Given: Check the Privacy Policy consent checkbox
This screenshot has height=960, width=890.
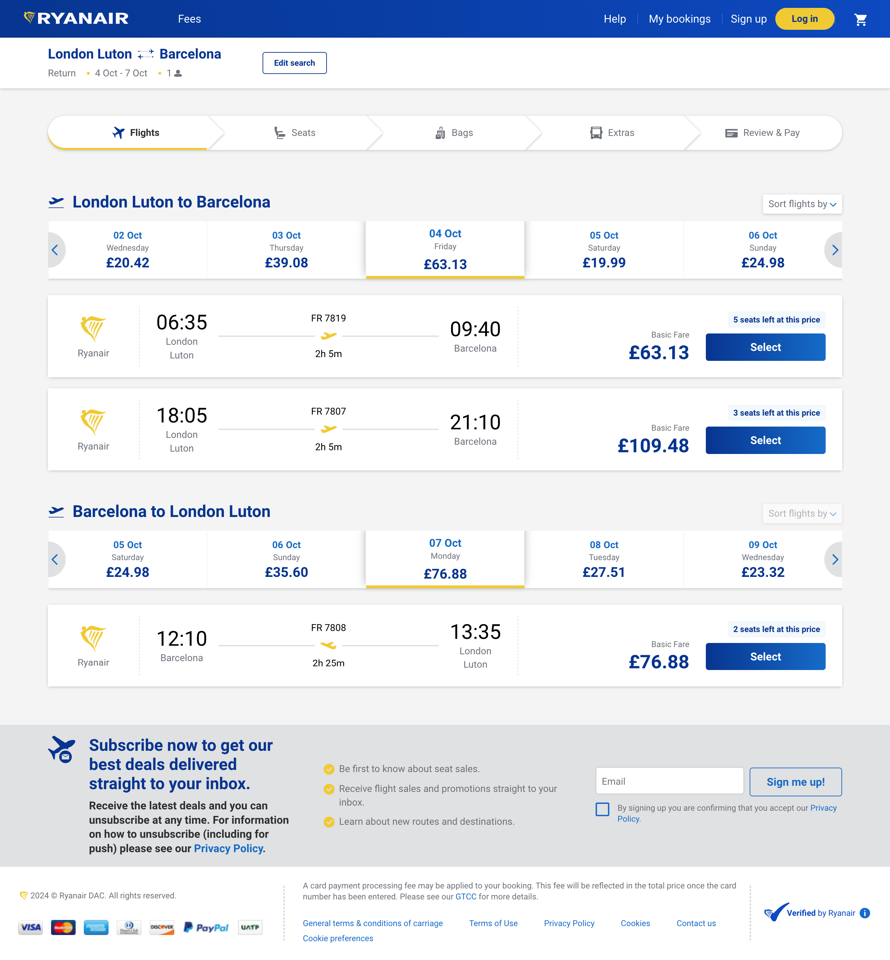Looking at the screenshot, I should point(602,810).
